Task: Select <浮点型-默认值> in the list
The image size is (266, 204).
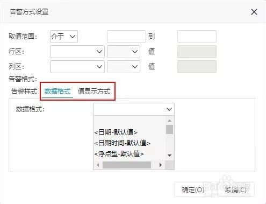Action: click(x=119, y=154)
